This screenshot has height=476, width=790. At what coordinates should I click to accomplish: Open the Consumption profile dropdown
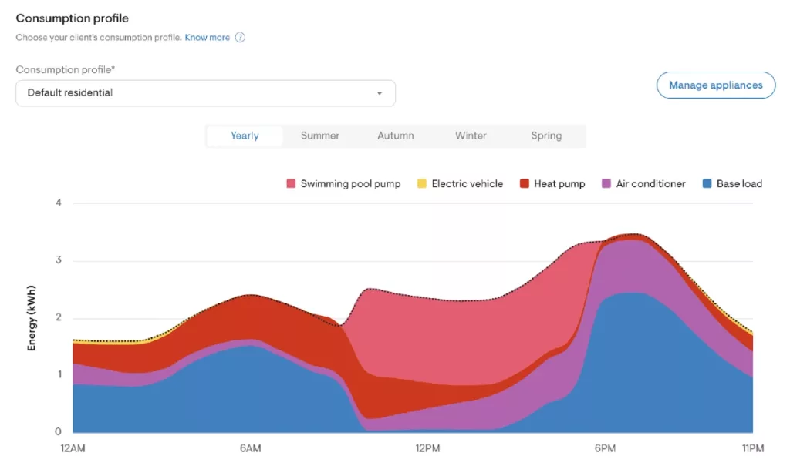[205, 93]
